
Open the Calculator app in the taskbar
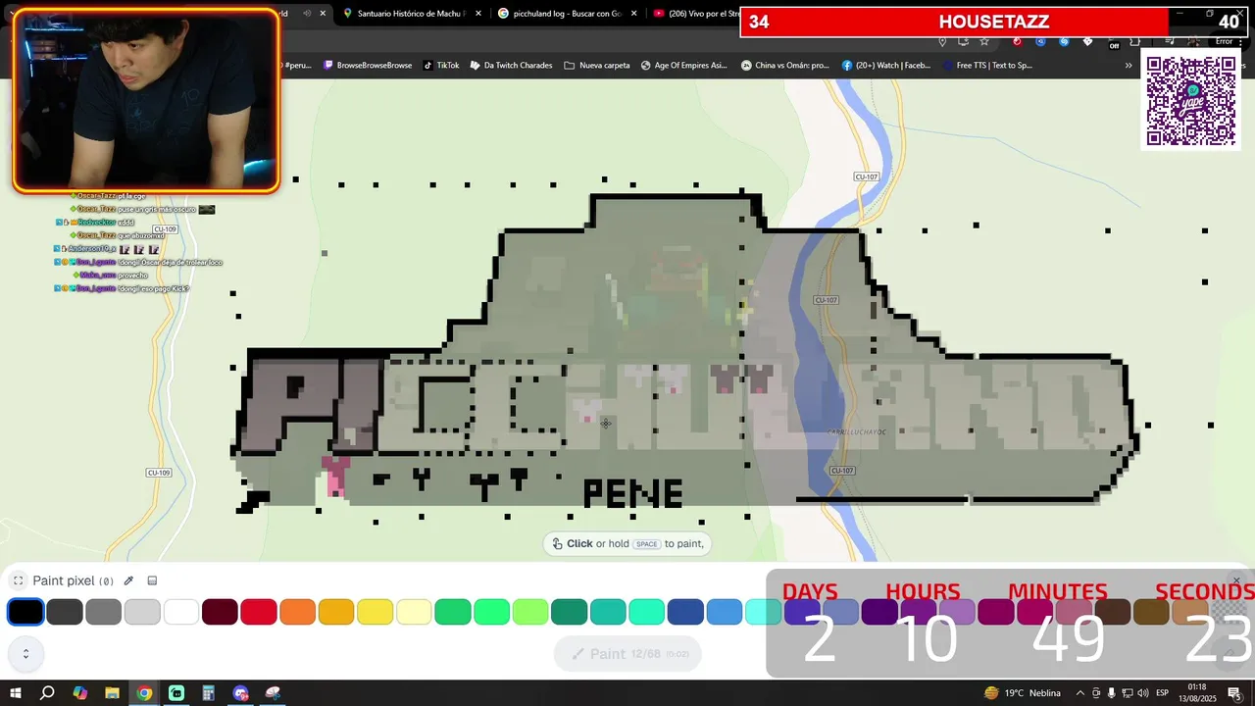click(208, 693)
